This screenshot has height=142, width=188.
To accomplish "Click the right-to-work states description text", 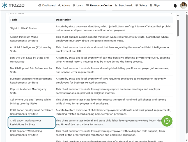I will coord(114,28).
